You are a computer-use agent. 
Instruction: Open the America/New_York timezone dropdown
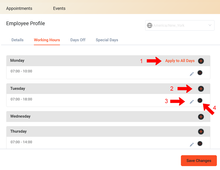tap(180, 25)
